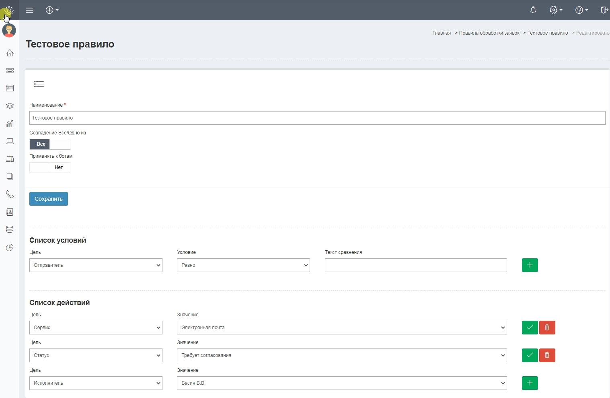Click the notifications bell icon
This screenshot has width=610, height=398.
pos(533,10)
